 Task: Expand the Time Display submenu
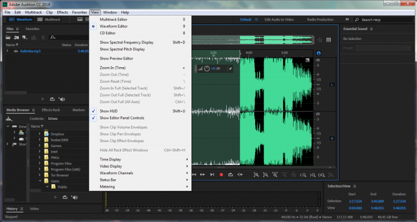[111, 159]
